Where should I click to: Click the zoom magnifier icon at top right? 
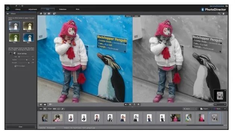point(219,13)
